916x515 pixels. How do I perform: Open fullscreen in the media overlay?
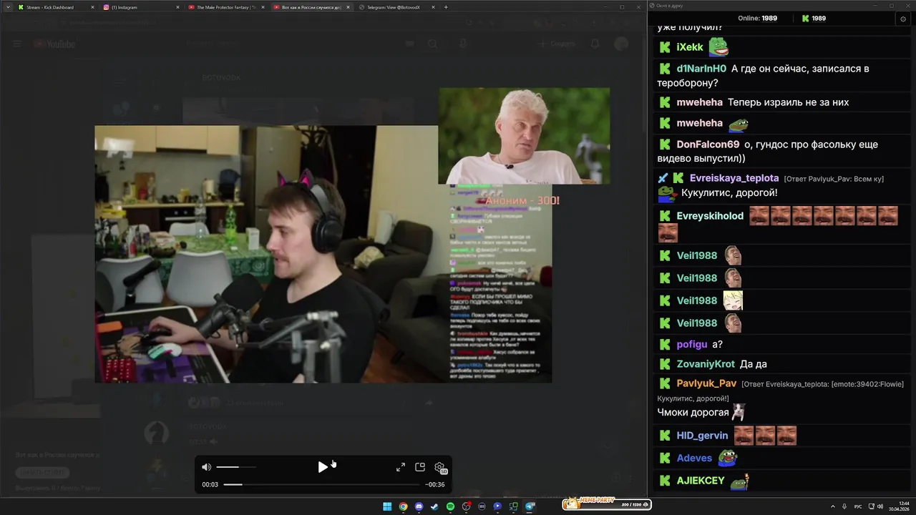coord(401,467)
